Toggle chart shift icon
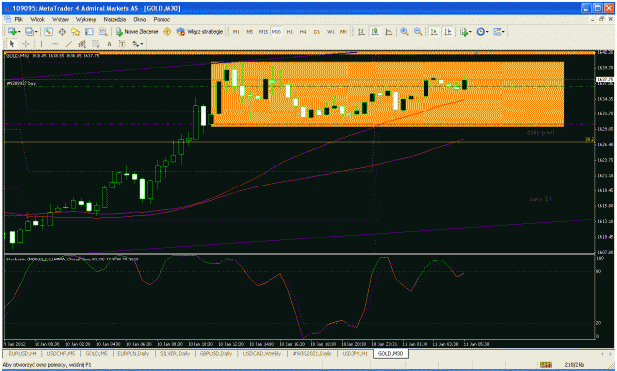617x371 pixels. point(448,31)
